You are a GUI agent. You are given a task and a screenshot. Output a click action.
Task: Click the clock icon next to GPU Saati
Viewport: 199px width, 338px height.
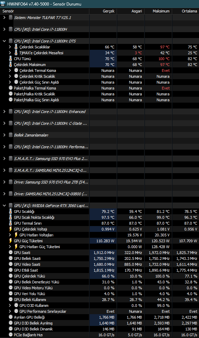tap(11, 252)
